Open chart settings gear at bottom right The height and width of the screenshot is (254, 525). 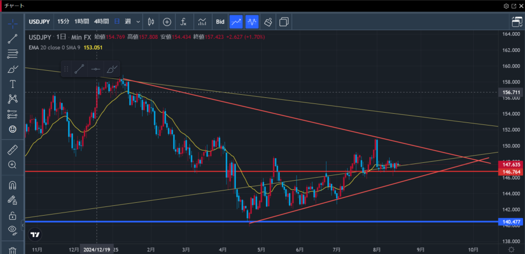tap(511, 250)
